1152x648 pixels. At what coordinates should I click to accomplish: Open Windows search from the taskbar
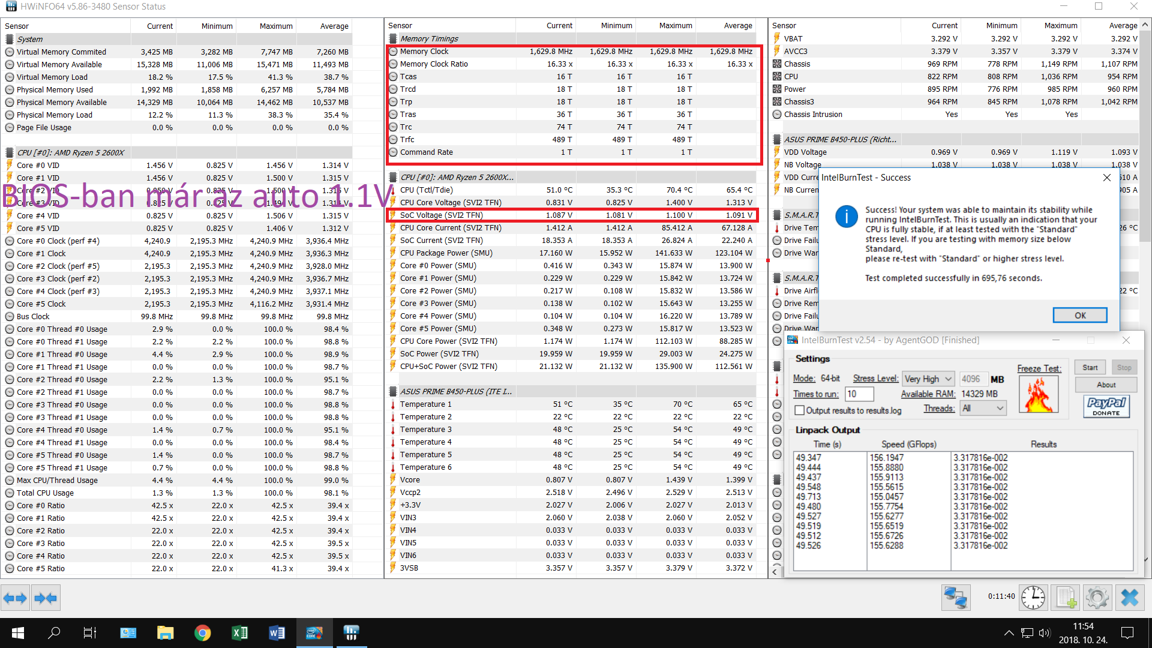(x=54, y=633)
